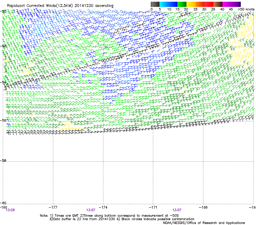Click the magenta 40-45 knots legend segment

pos(227,4)
